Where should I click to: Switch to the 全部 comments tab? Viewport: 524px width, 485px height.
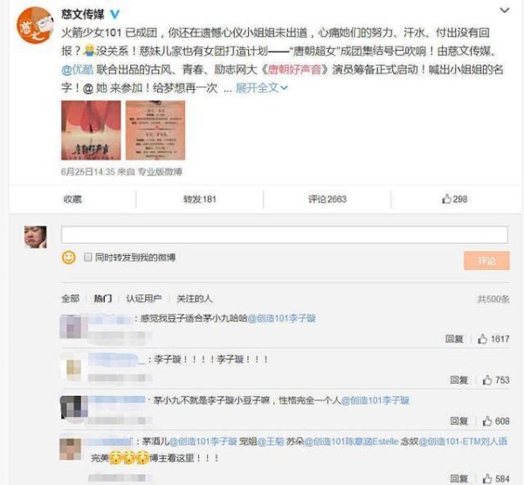71,298
